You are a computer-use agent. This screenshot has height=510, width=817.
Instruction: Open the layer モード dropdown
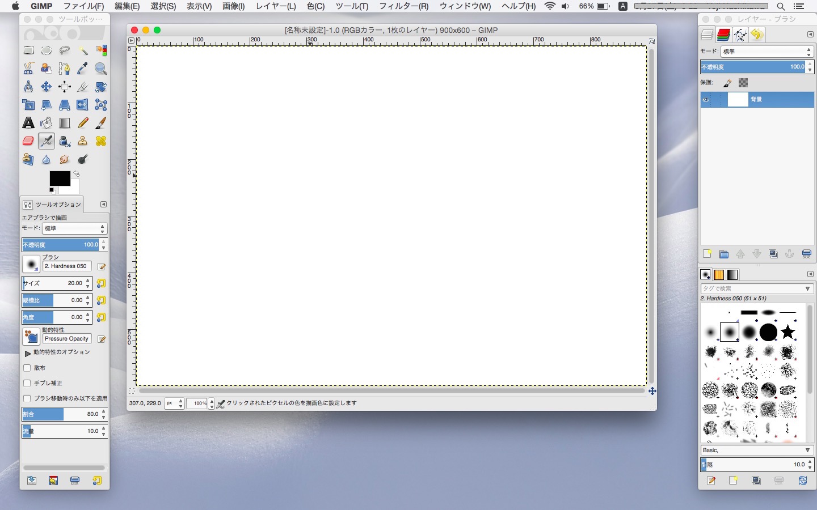(767, 52)
